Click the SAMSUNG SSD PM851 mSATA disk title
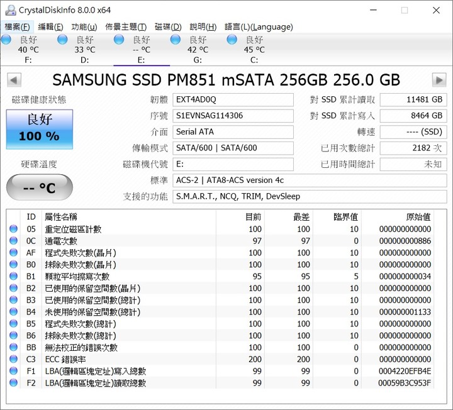 [x=226, y=80]
